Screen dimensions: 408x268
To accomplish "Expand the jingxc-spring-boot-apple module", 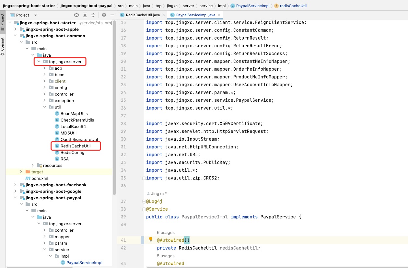I will coord(16,29).
